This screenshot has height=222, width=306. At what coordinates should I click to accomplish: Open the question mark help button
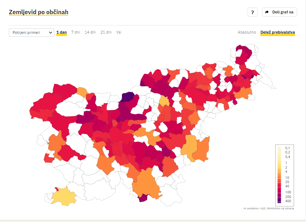point(252,12)
